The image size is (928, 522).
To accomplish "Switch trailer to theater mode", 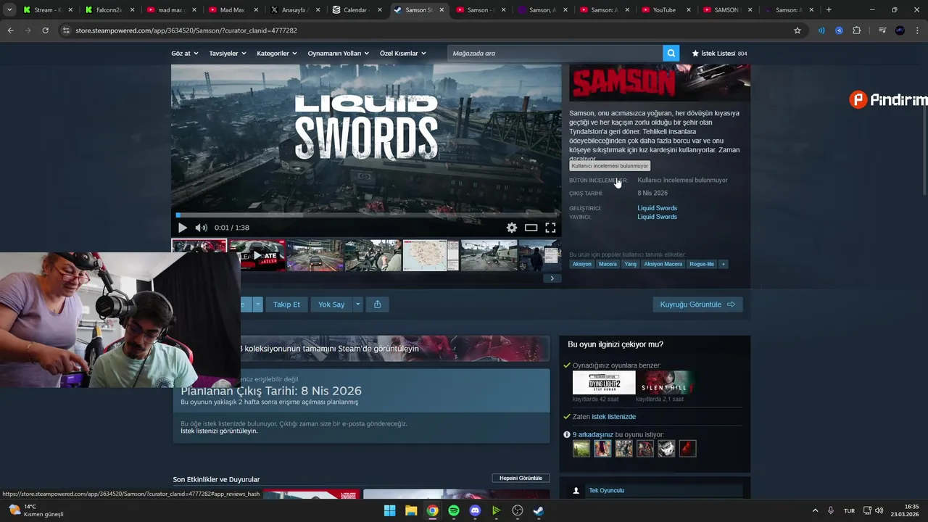I will pyautogui.click(x=531, y=228).
